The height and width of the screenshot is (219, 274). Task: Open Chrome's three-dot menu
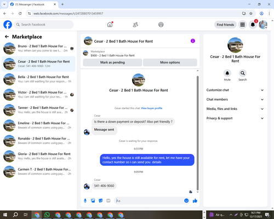coord(269,14)
